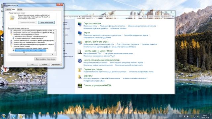This screenshot has height=119, width=212.
Task: Click the settings list scroll up arrow
Action: coord(55,31)
